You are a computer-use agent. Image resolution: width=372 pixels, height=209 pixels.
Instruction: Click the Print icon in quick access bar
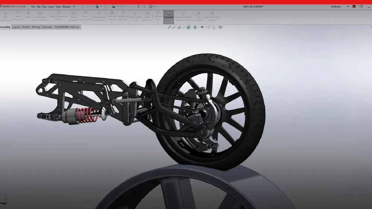(x=113, y=7)
